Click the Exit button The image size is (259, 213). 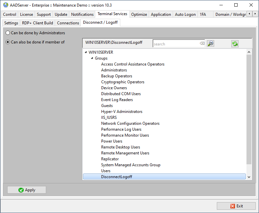(236, 206)
